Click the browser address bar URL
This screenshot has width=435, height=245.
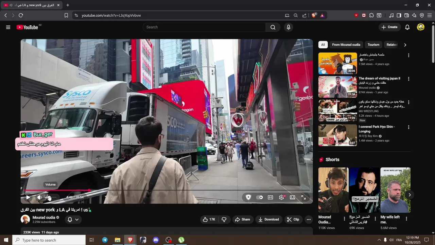point(111,15)
